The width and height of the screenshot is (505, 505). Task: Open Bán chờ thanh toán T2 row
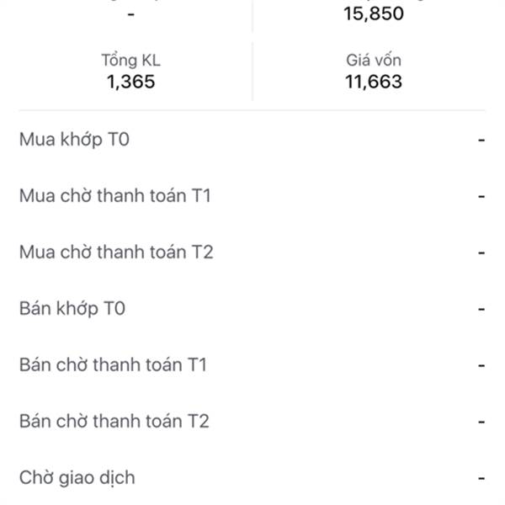(x=252, y=422)
